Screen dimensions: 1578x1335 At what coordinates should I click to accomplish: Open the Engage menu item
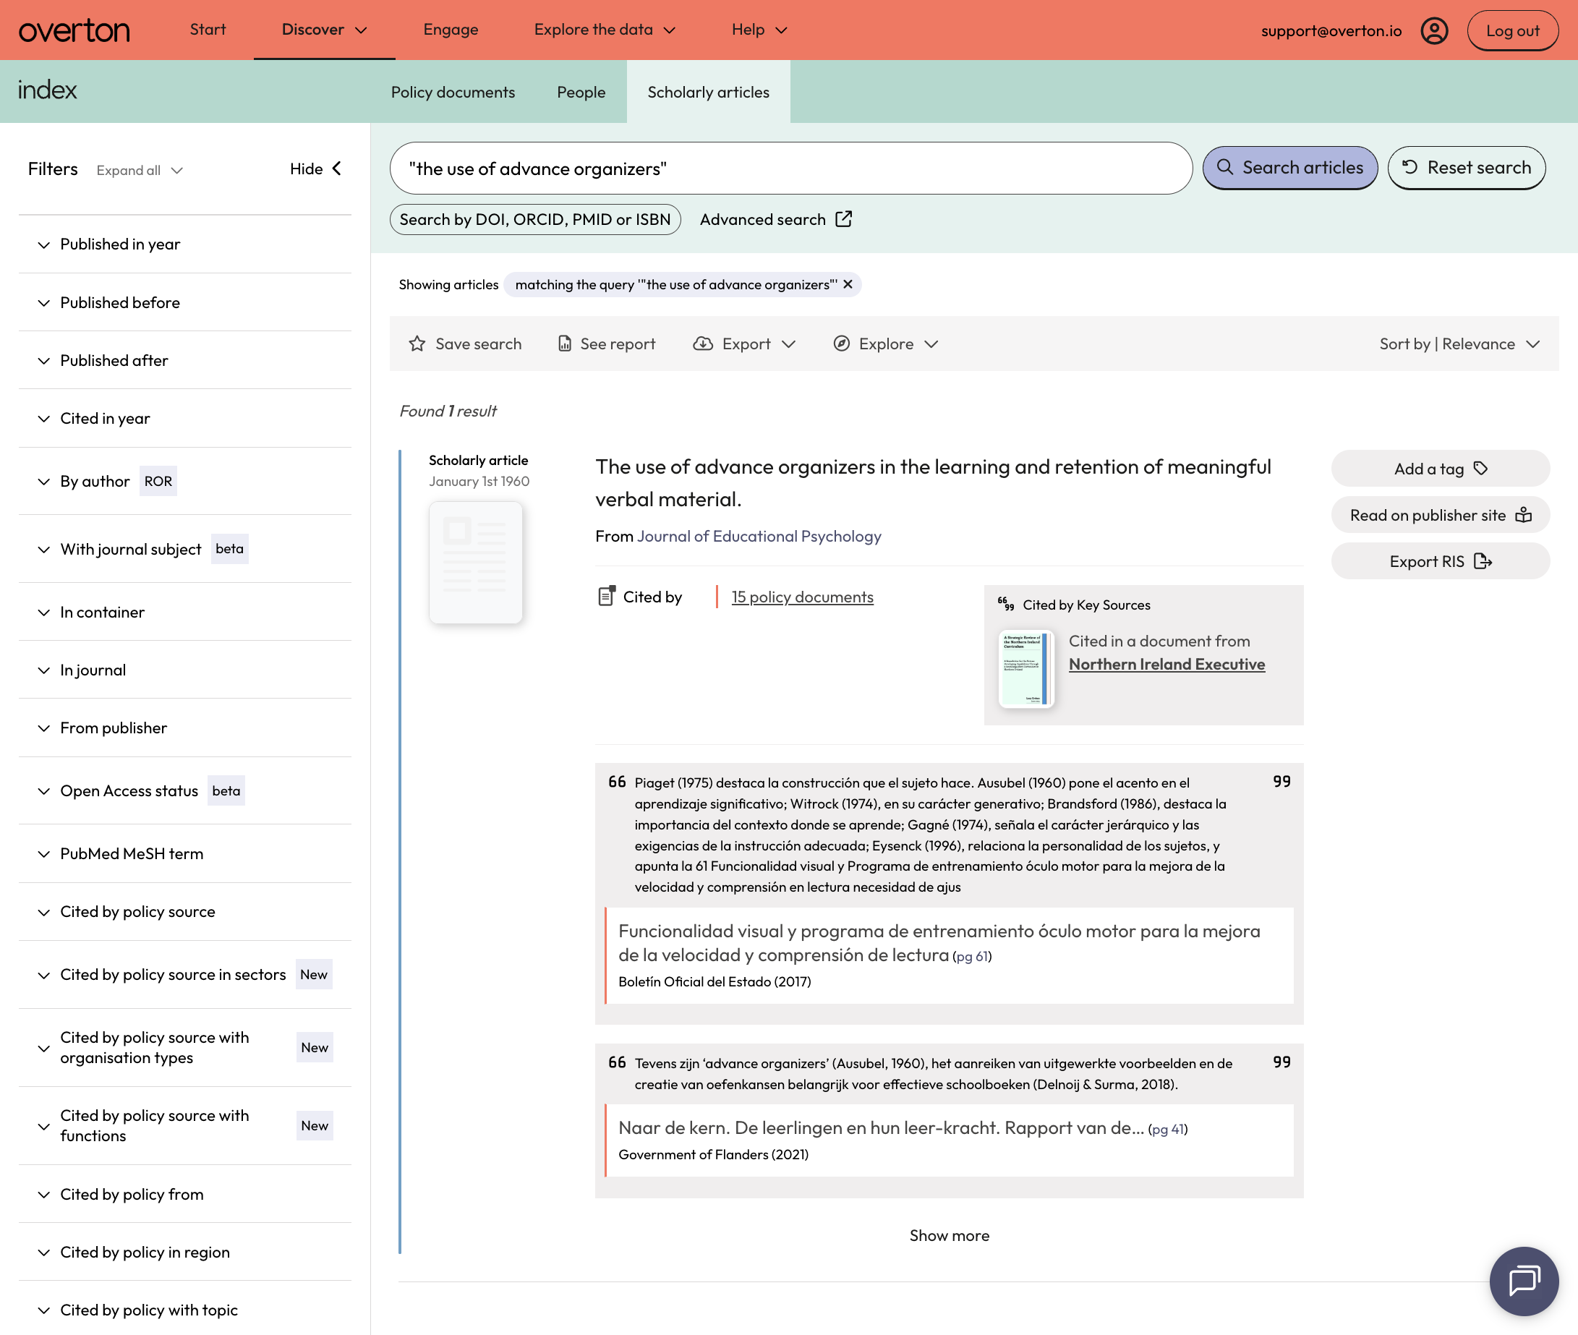(x=451, y=30)
